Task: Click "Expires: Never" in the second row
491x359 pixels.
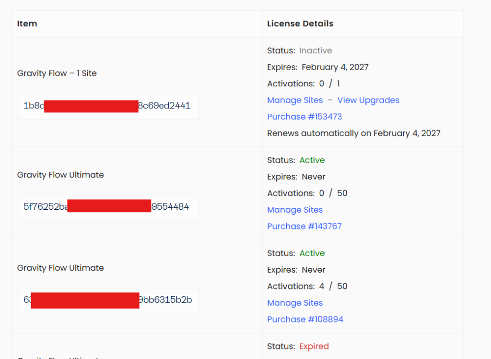Action: point(292,176)
